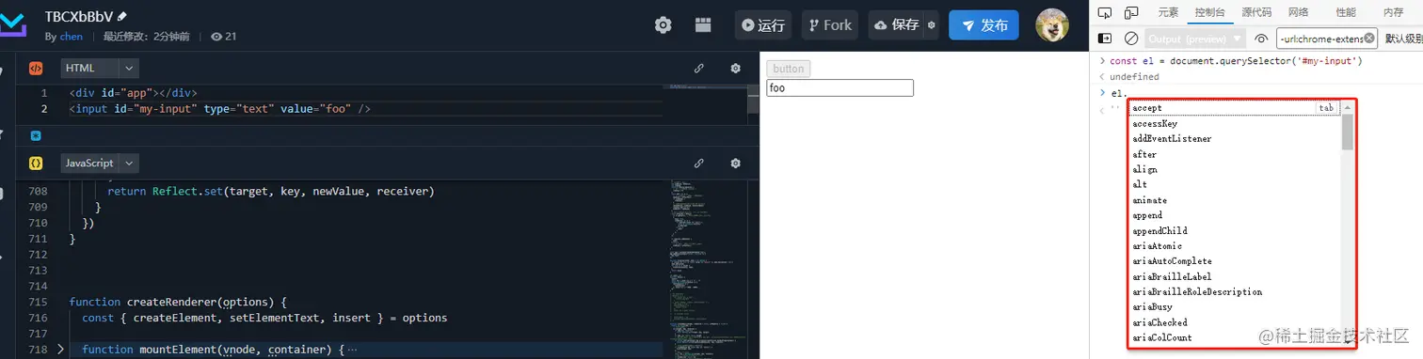Clear the console with the ban icon
The width and height of the screenshot is (1423, 359).
(1131, 39)
